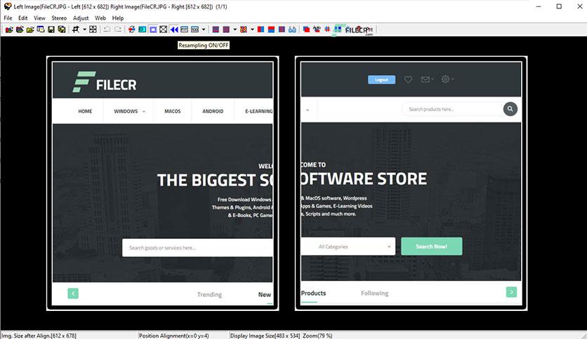Open the File menu
The height and width of the screenshot is (339, 587).
coord(8,18)
